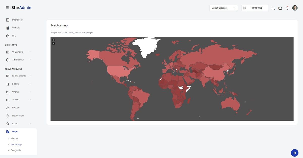Click the search magnifier icon
Screen dimensions: 303x158
273,8
